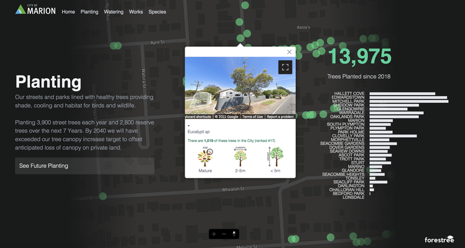Open the Planting menu item
Screen dimensions: 465x248
90,12
